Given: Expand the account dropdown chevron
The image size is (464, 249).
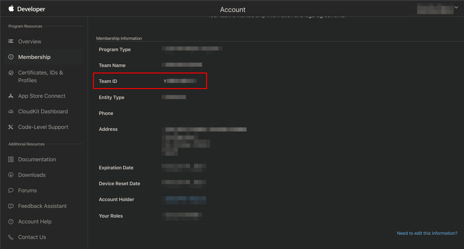Looking at the screenshot, I should pyautogui.click(x=456, y=7).
